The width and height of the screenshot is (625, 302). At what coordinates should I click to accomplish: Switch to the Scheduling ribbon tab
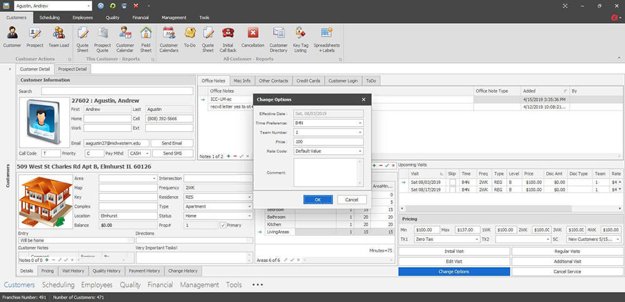coord(49,17)
